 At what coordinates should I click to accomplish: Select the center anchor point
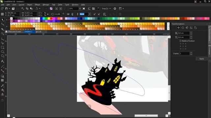point(183,46)
